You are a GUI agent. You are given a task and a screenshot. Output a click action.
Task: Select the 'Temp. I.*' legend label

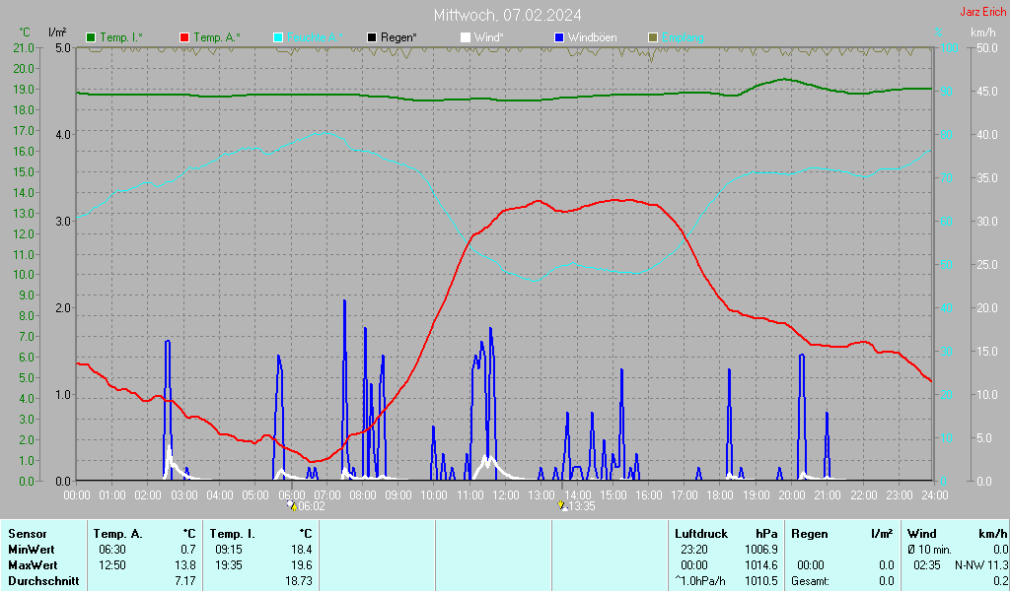pos(121,37)
